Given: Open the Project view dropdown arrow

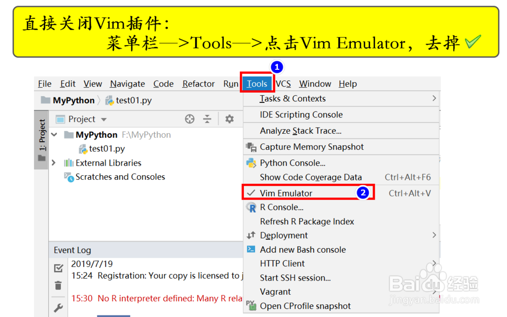Looking at the screenshot, I should point(104,120).
